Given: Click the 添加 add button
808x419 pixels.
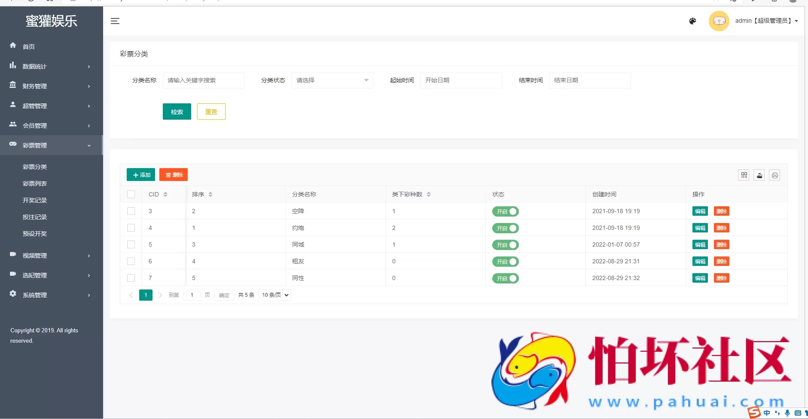Looking at the screenshot, I should point(140,175).
